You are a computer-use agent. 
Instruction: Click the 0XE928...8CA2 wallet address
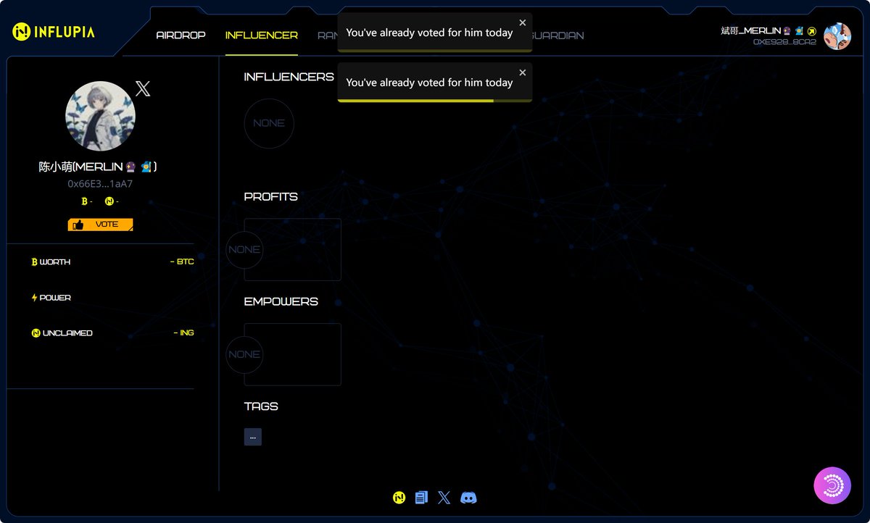click(x=784, y=42)
